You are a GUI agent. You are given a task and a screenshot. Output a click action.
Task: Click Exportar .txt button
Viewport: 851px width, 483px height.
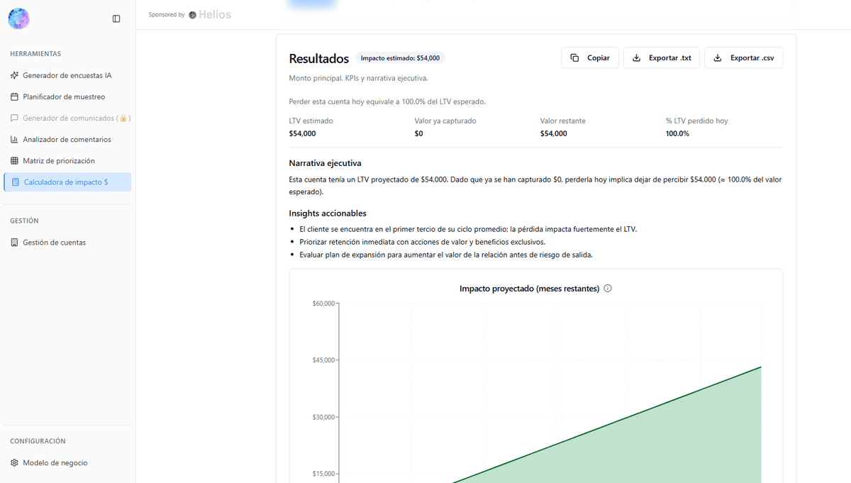coord(661,58)
